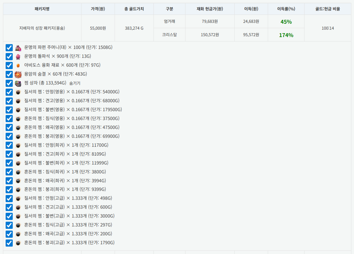Click gem icon for 혼돈의 젬 : 왜곡(희귀)

coord(18,181)
